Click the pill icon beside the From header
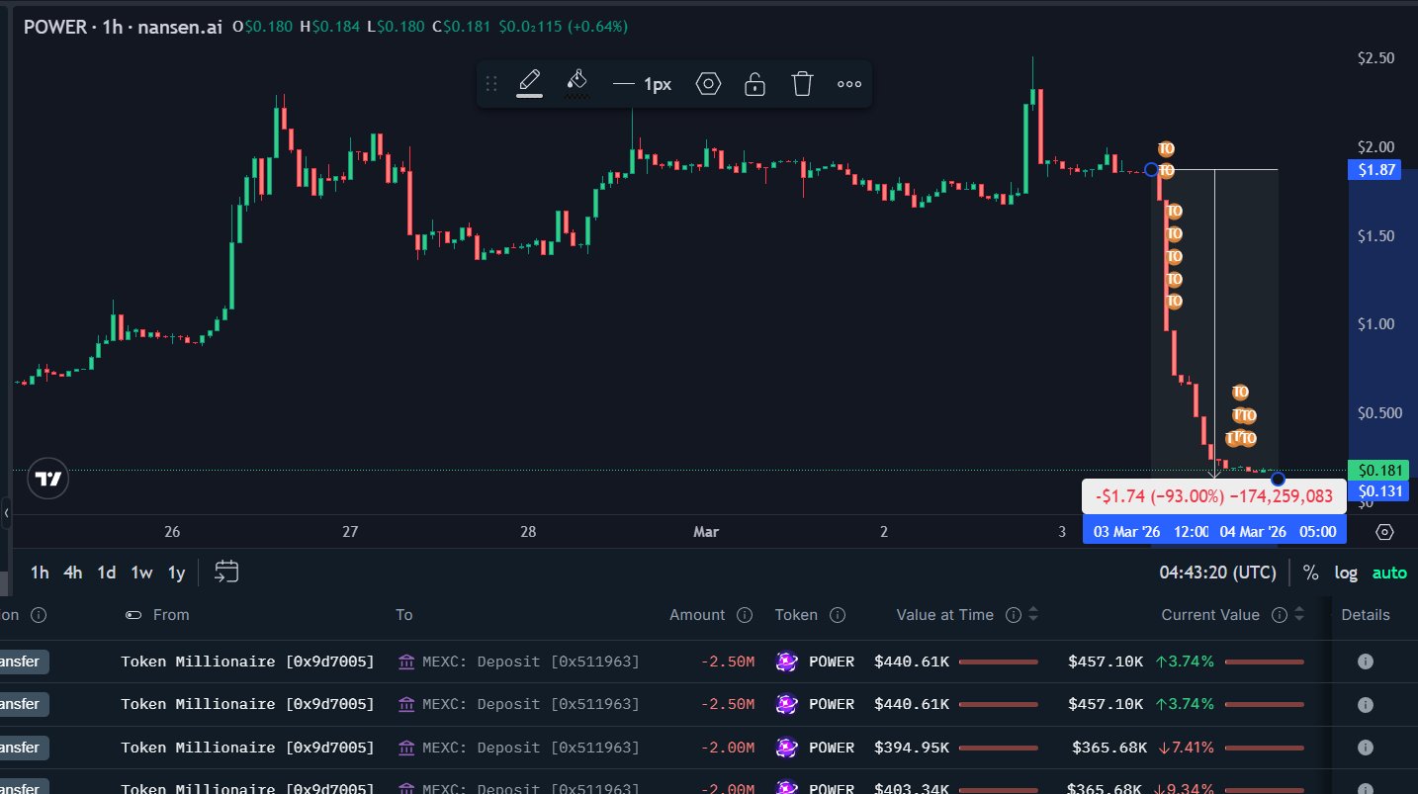This screenshot has height=794, width=1418. pos(133,615)
